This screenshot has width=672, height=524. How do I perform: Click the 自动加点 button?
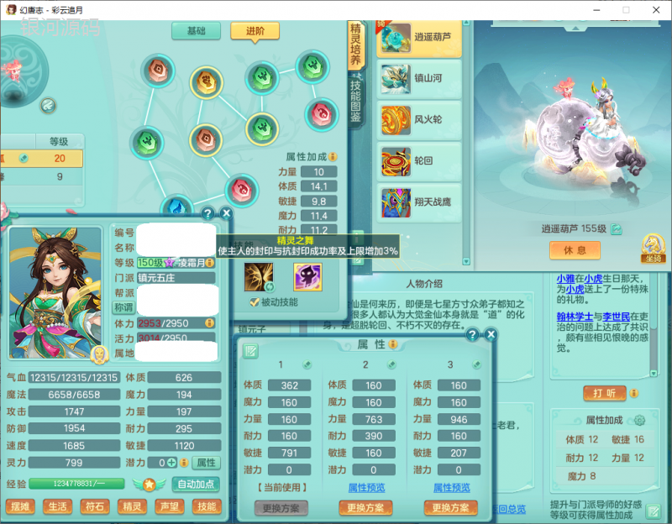pos(195,484)
